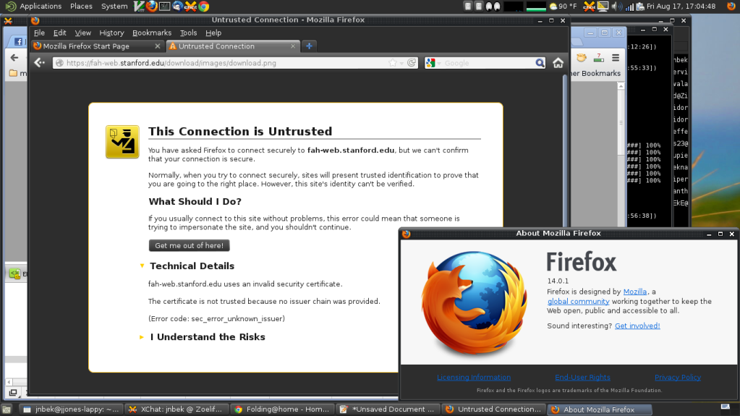This screenshot has width=740, height=416.
Task: Click the Chrome window's back arrow
Action: coord(14,58)
